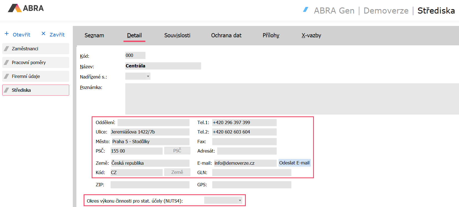
Task: Open the Souvislosti tab
Action: [177, 35]
